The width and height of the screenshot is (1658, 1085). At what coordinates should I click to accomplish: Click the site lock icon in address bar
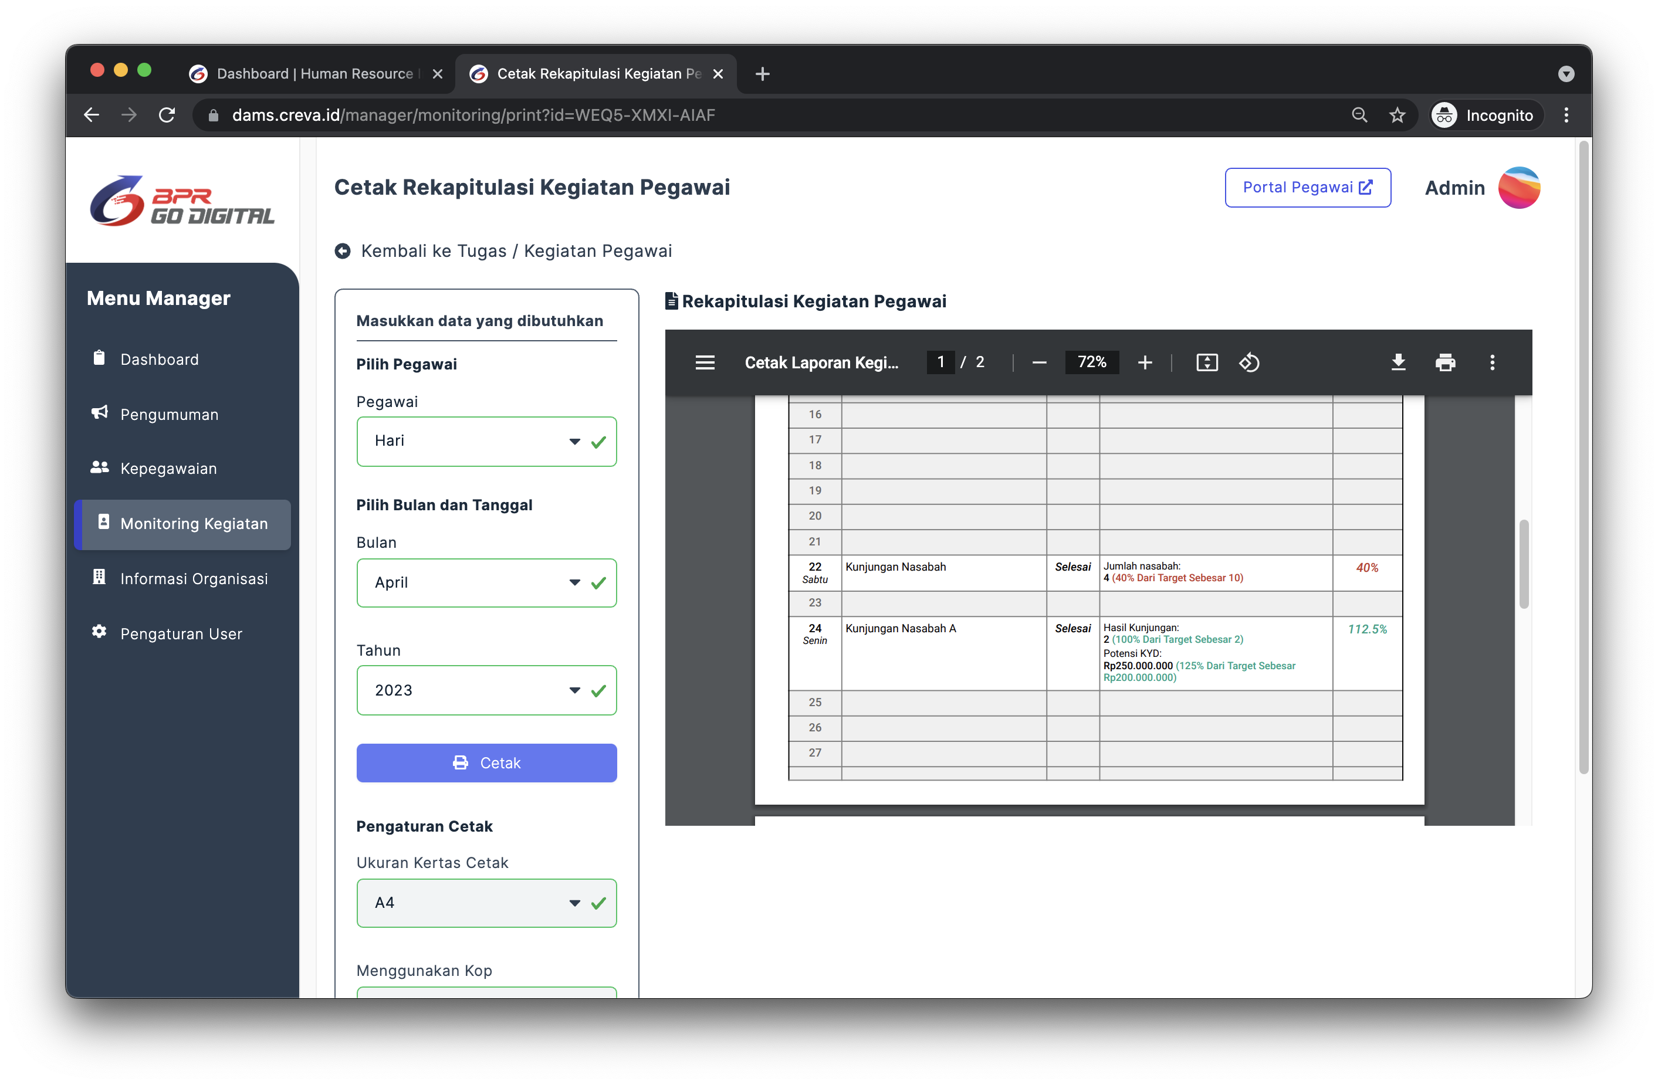[213, 115]
